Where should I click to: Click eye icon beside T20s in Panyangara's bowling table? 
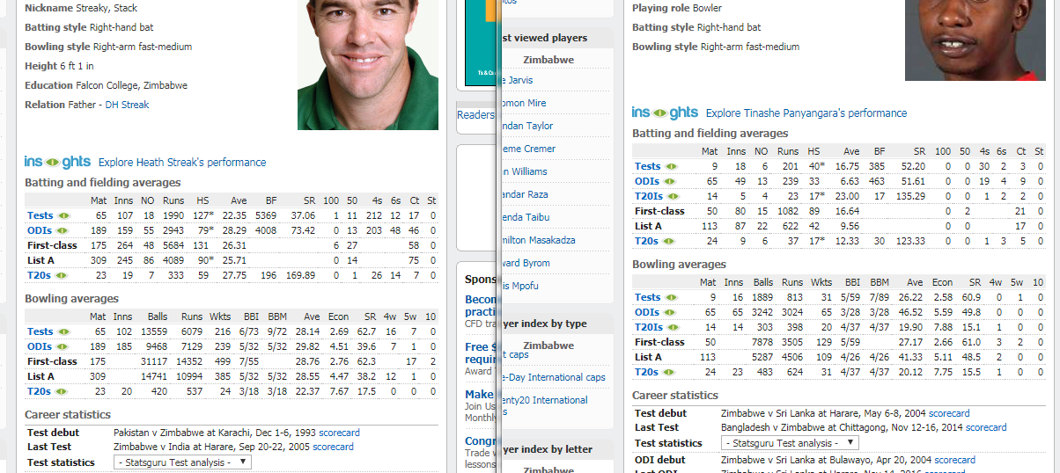coord(671,372)
